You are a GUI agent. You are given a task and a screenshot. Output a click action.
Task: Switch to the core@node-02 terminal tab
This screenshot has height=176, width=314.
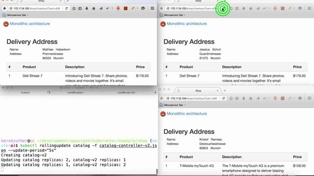pos(127,92)
